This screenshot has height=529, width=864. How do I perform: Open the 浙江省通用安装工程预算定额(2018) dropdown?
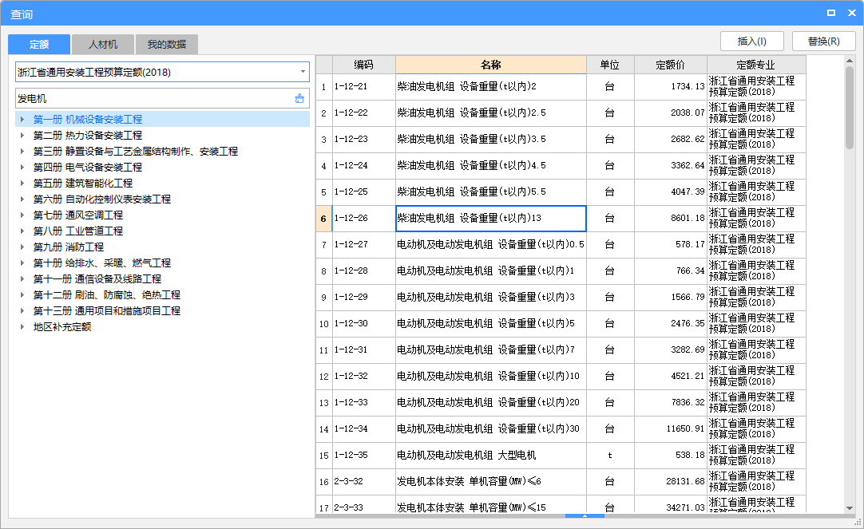(x=303, y=72)
